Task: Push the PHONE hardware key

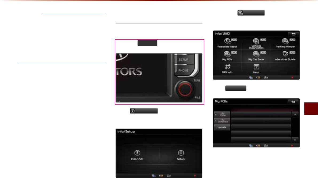Action: pos(183,71)
